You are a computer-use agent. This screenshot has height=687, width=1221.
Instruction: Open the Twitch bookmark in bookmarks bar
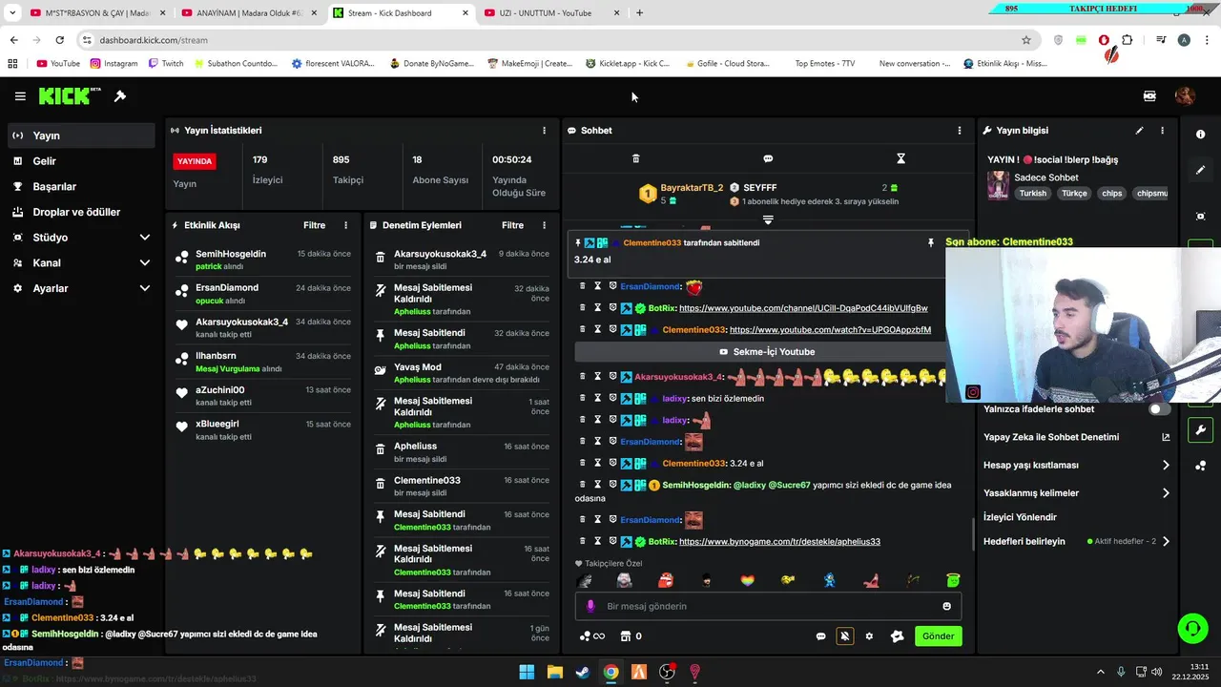[166, 64]
